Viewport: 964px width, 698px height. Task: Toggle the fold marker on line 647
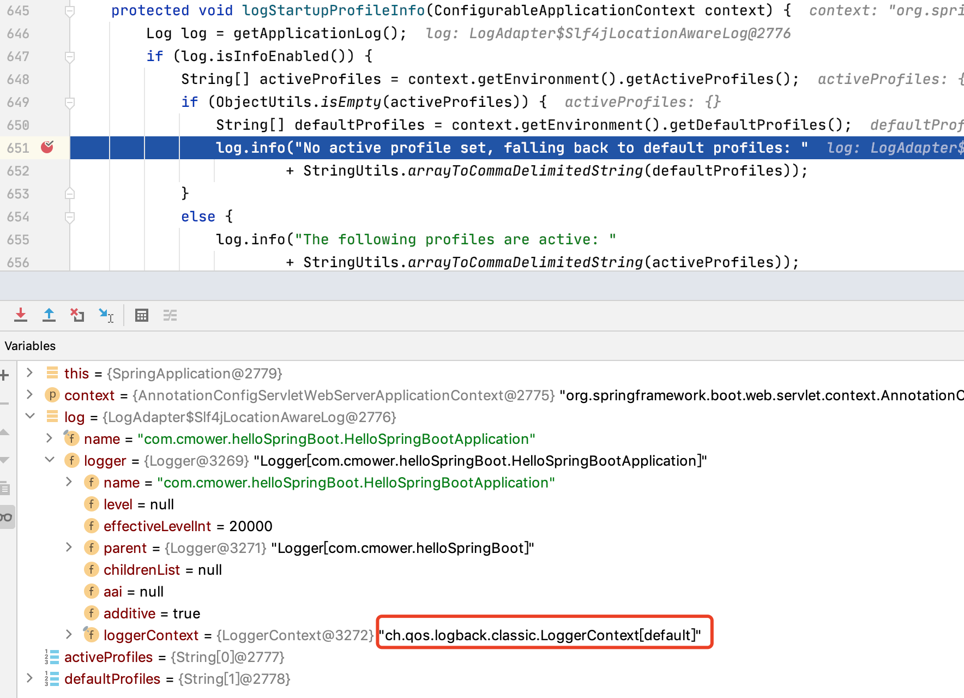pyautogui.click(x=70, y=56)
